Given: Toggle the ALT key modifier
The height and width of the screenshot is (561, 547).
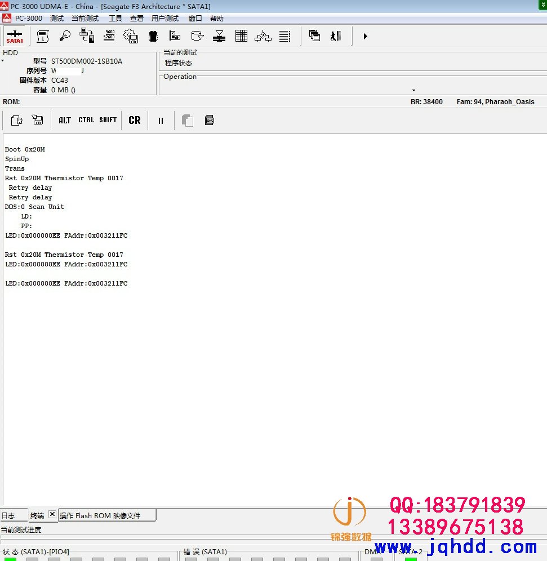Looking at the screenshot, I should [x=65, y=120].
